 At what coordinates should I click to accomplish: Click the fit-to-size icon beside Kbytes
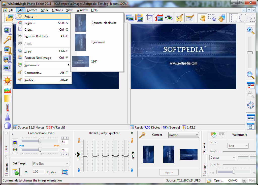tap(65, 172)
